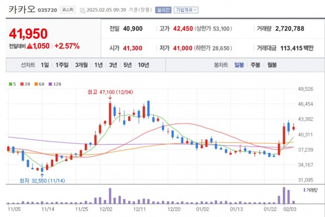Click the 전일 value 40,900
This screenshot has width=325, height=217.
132,29
